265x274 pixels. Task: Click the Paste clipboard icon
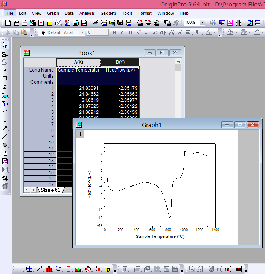(x=24, y=32)
